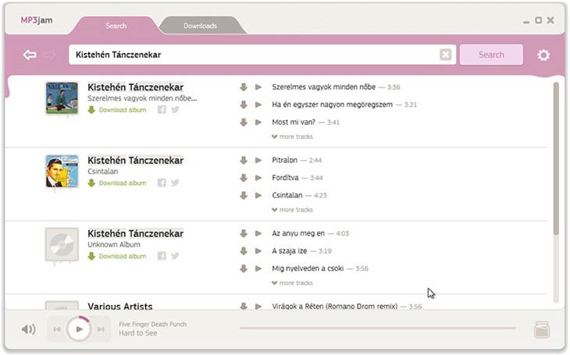Share the Unknown Album on Twitter
The height and width of the screenshot is (355, 570).
pyautogui.click(x=175, y=256)
